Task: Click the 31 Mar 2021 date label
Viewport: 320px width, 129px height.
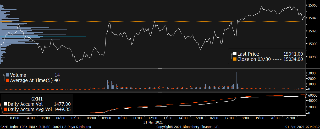Action: (152, 122)
